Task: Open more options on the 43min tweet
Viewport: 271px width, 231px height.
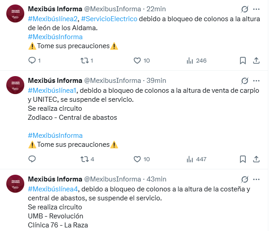Action: click(257, 179)
